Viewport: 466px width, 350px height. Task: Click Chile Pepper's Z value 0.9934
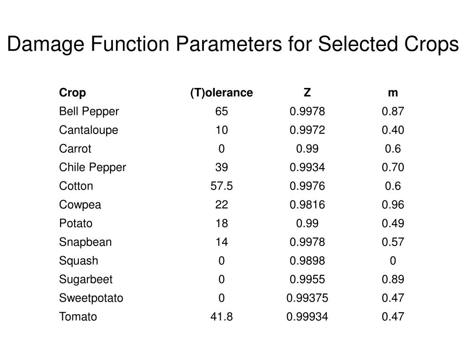click(x=307, y=167)
